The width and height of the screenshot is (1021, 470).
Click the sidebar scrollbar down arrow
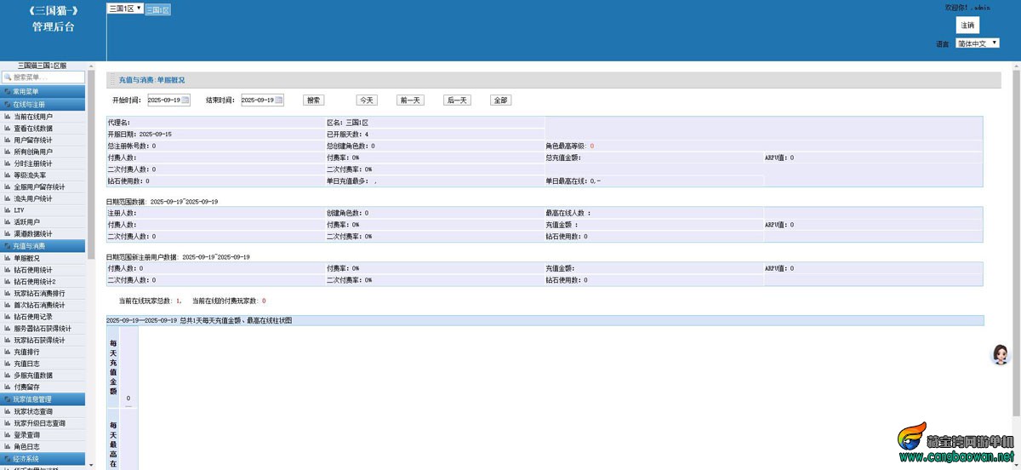91,465
